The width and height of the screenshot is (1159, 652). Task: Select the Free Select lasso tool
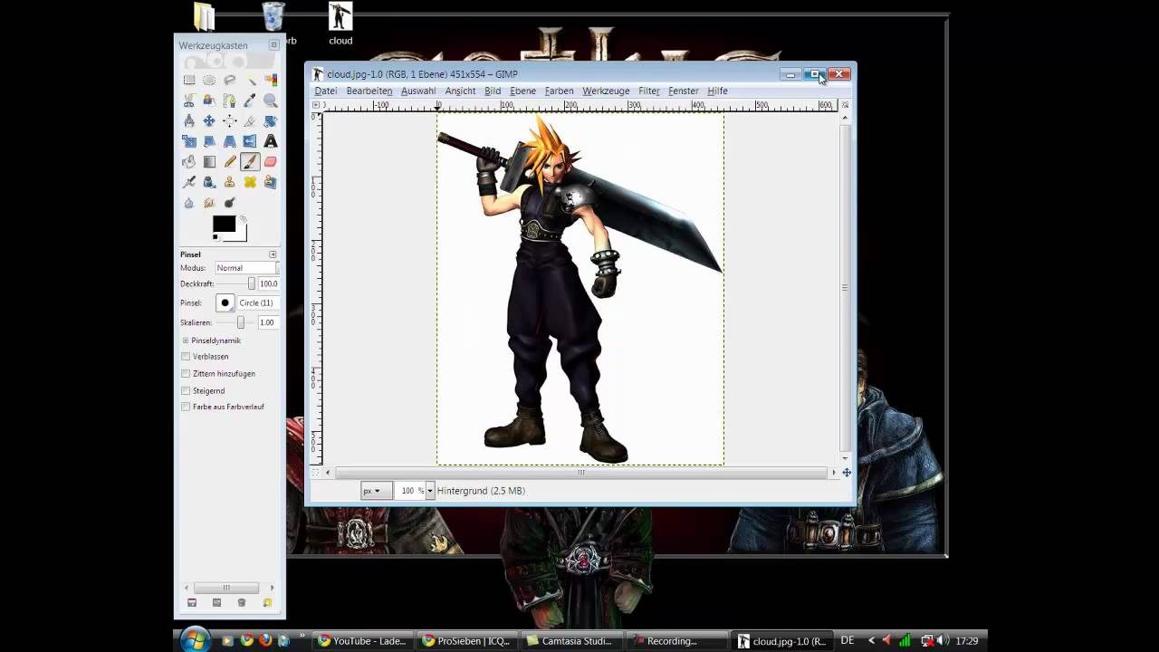[230, 81]
